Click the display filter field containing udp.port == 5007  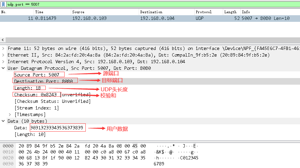click(153, 4)
